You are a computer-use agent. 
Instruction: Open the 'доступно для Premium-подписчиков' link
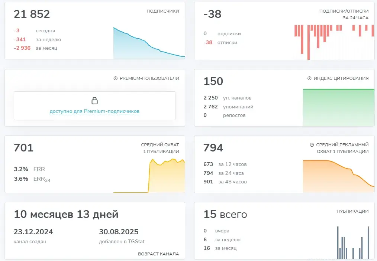(94, 111)
